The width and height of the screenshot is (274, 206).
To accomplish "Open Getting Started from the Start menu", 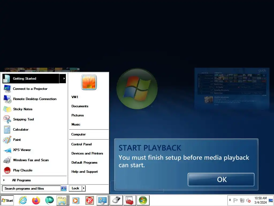I will (31, 79).
